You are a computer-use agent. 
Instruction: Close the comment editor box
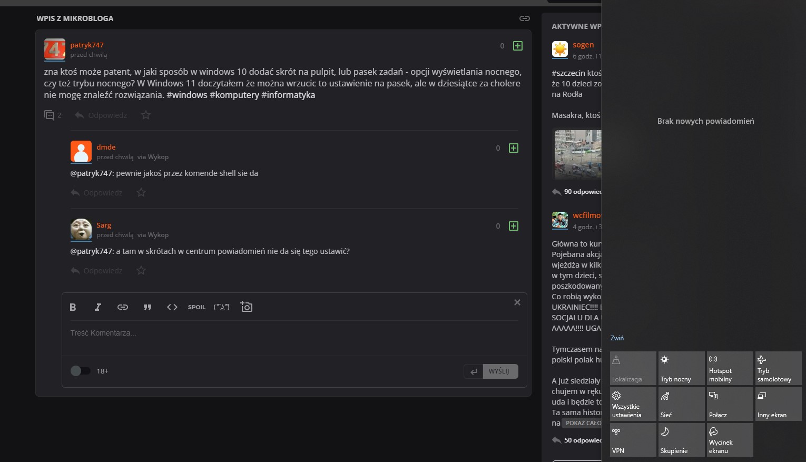pyautogui.click(x=517, y=302)
